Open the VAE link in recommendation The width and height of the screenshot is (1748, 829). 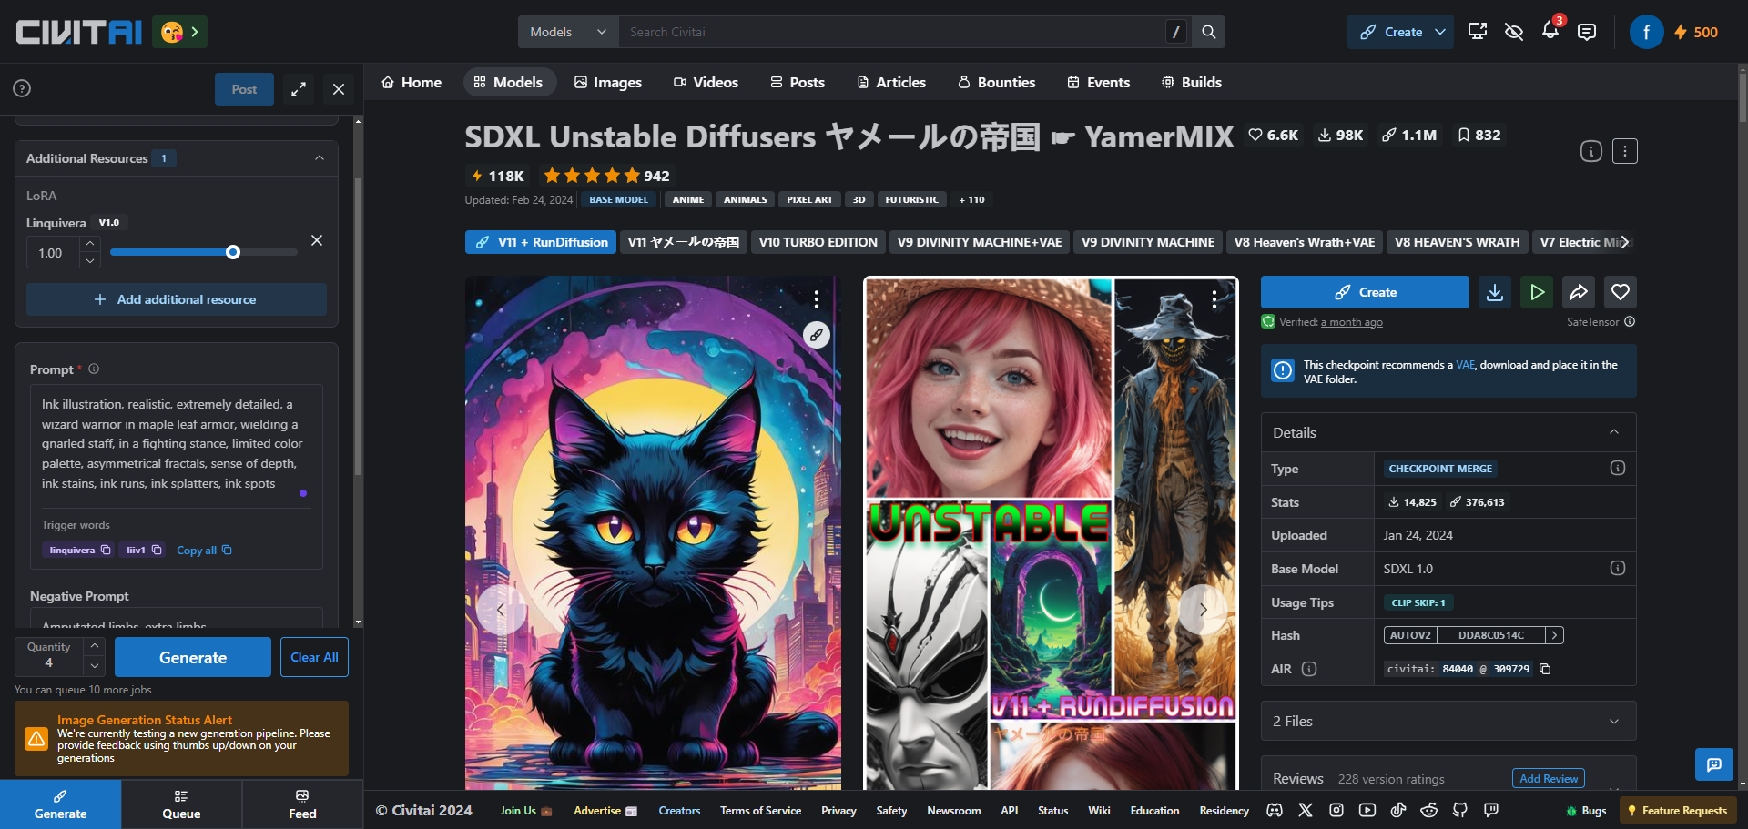[x=1465, y=364]
